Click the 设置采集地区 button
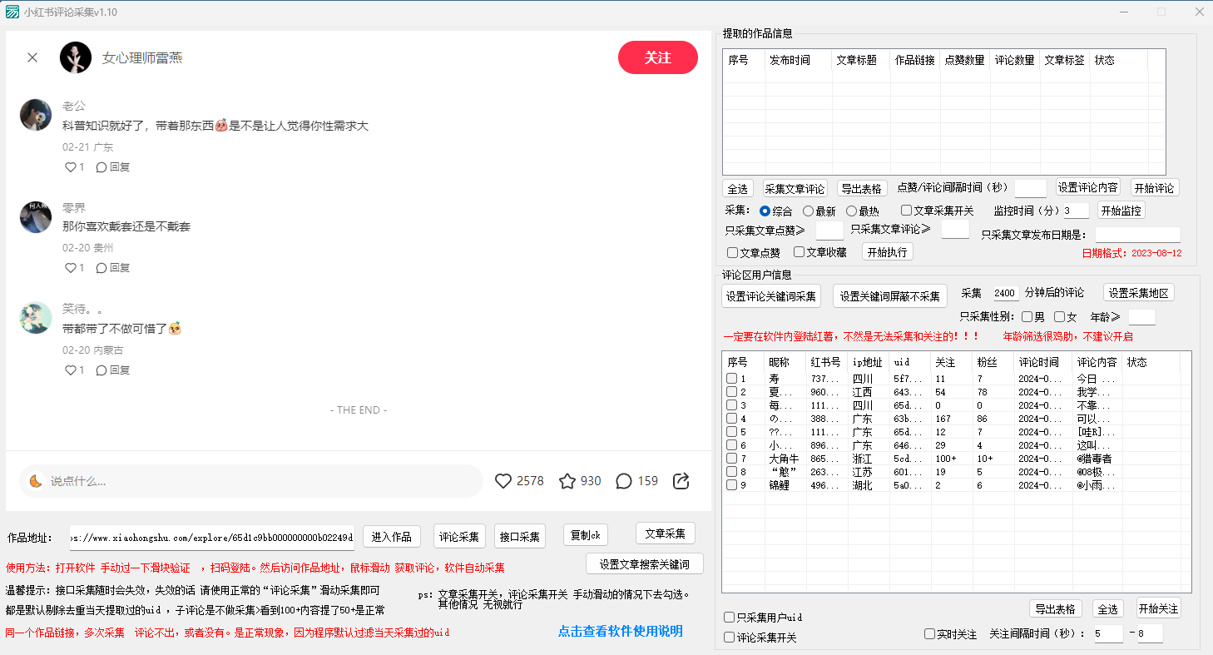Image resolution: width=1213 pixels, height=655 pixels. click(x=1139, y=294)
